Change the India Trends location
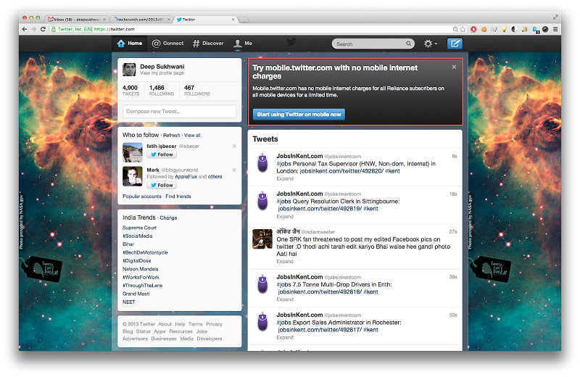This screenshot has height=377, width=580. coord(168,217)
